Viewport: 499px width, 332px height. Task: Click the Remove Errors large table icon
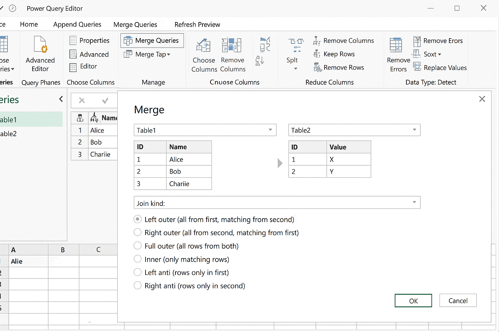pyautogui.click(x=396, y=45)
